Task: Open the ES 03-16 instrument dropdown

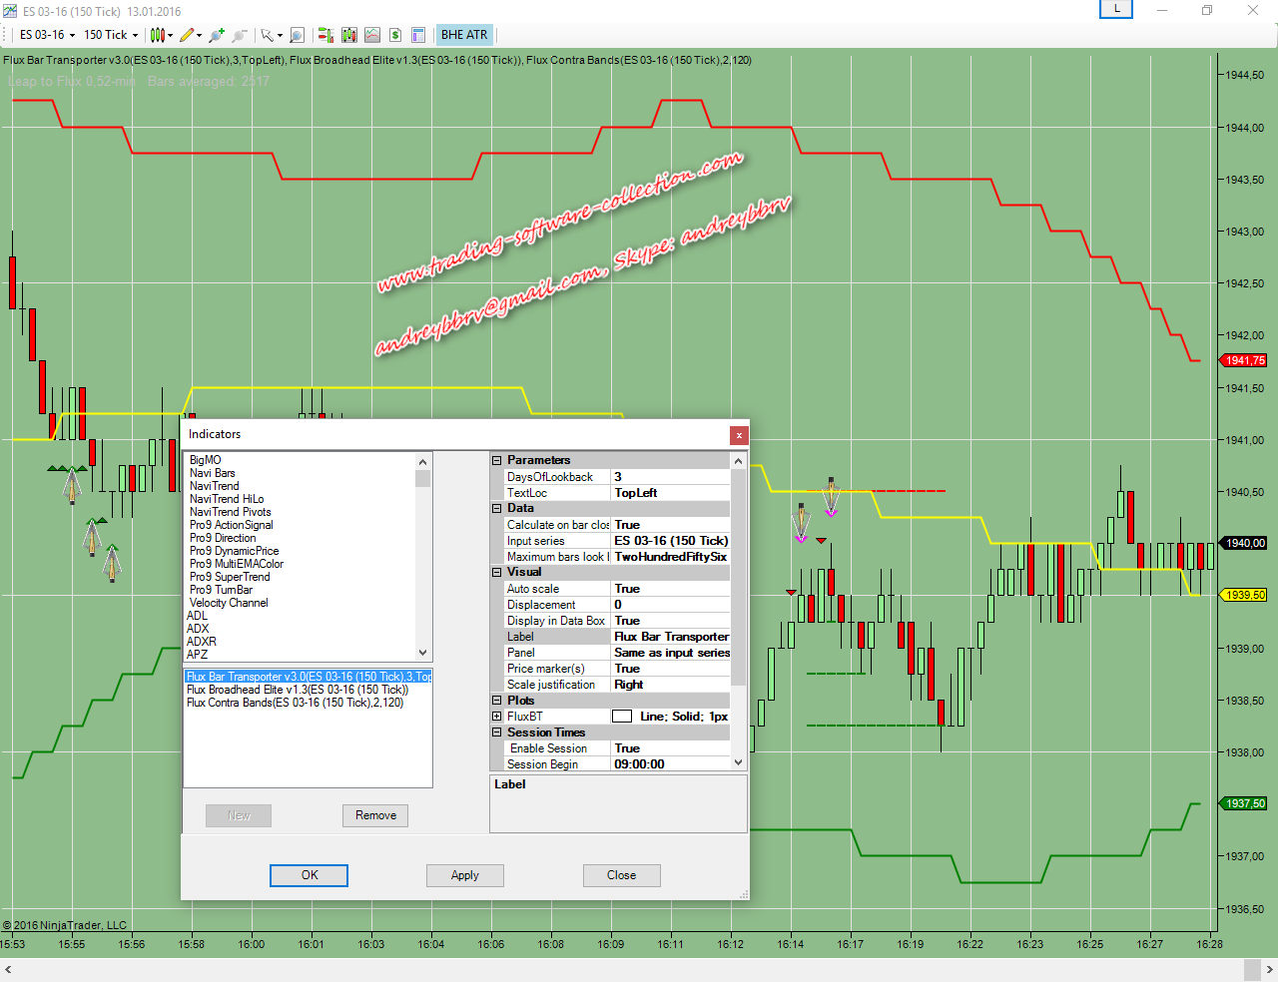Action: (47, 35)
